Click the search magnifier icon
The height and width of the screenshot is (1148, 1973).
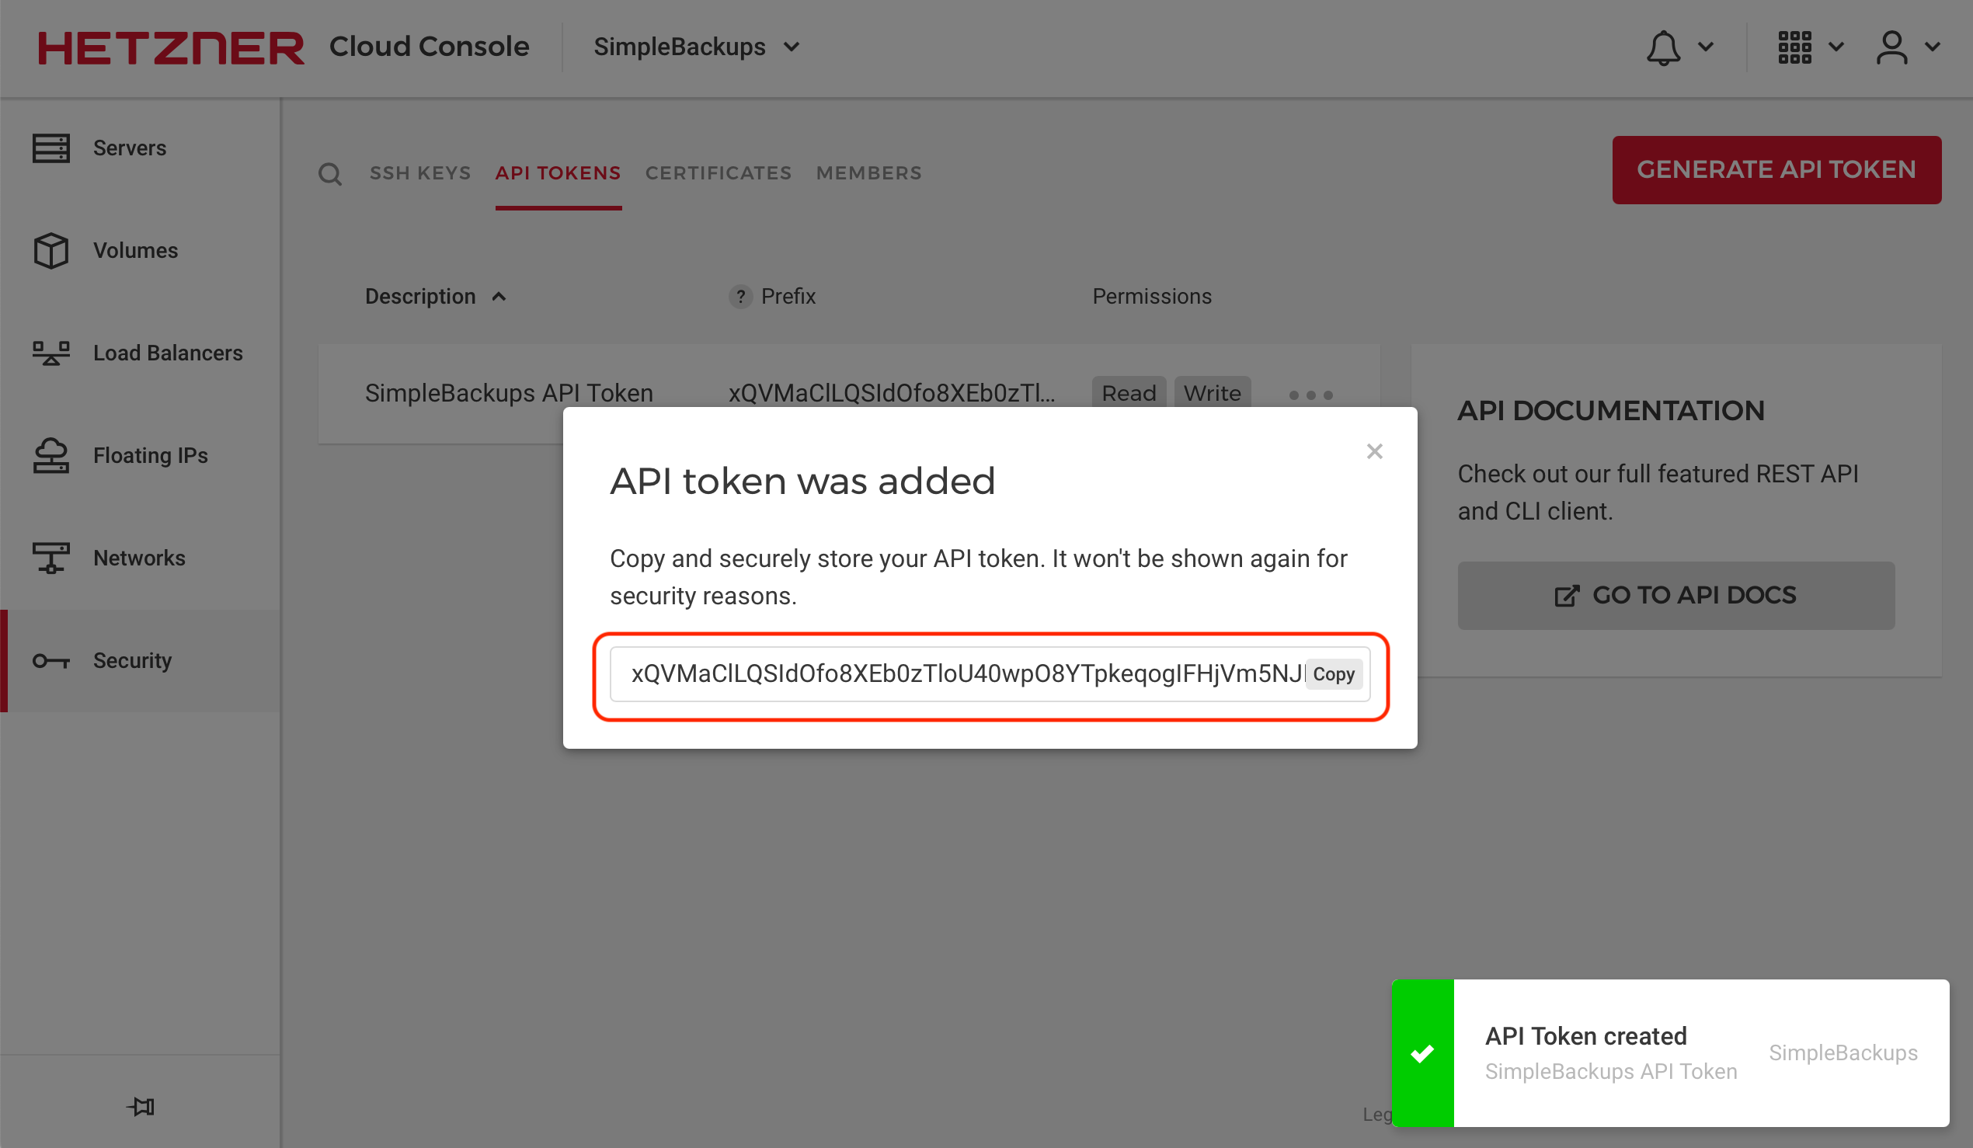[329, 173]
